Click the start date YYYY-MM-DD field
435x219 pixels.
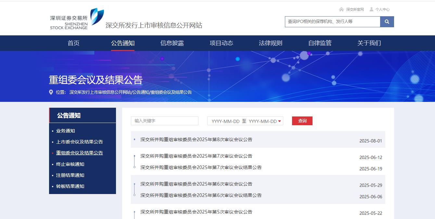click(225, 121)
